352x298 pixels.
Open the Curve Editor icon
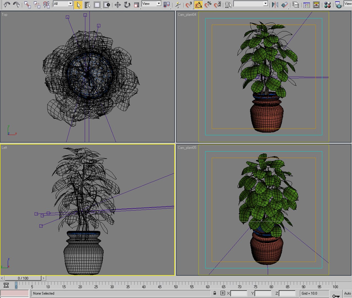[x=307, y=5]
